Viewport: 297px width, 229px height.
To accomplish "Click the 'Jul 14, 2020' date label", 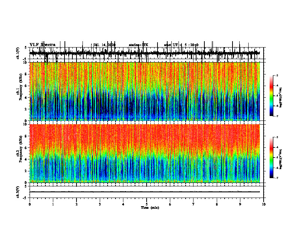I will point(105,45).
